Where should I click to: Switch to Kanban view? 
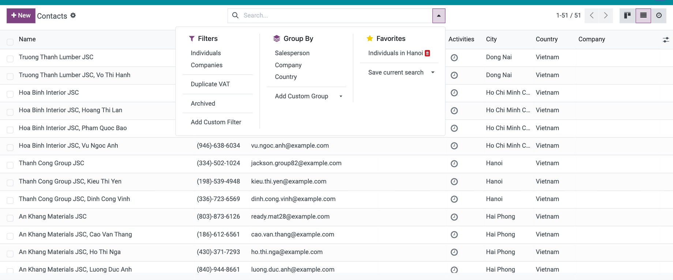pyautogui.click(x=627, y=15)
